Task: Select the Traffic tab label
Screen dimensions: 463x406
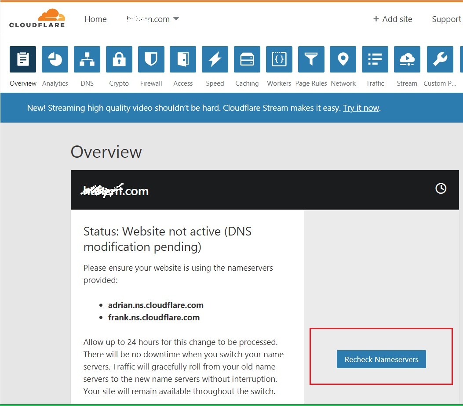Action: coord(375,83)
